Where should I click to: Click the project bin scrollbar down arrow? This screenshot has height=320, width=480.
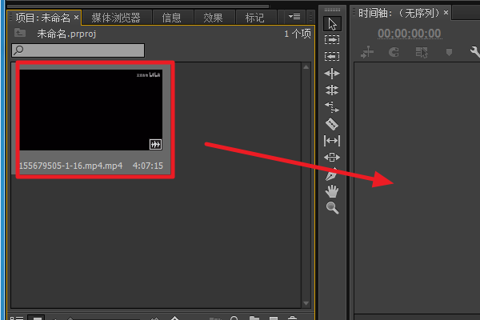[x=306, y=303]
